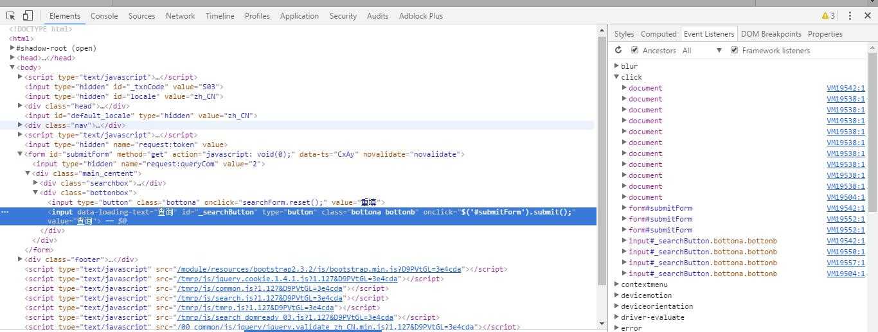Select the selected _searchButton input node
The height and width of the screenshot is (332, 878).
click(x=298, y=216)
